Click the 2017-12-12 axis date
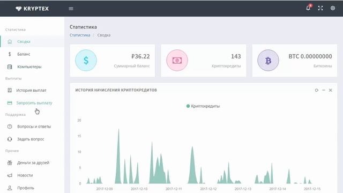Image resolution: width=343 pixels, height=193 pixels. click(x=208, y=189)
